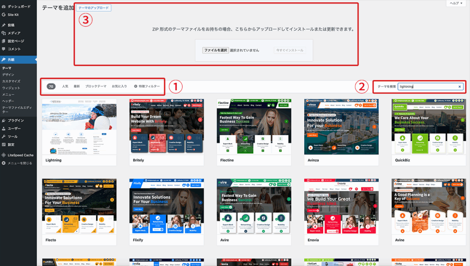
Task: Click the Site Kit icon in sidebar
Action: [x=4, y=15]
